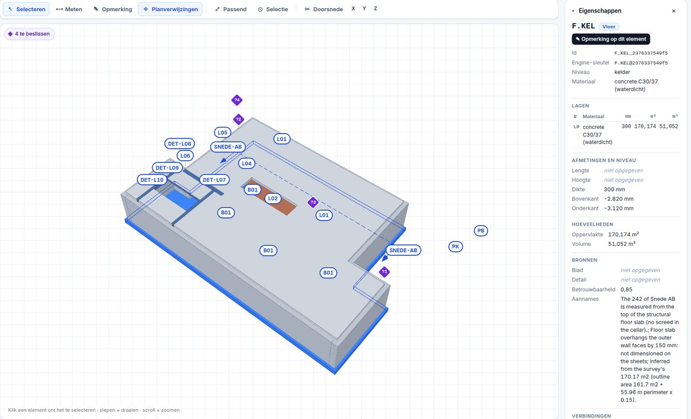The image size is (691, 419).
Task: Set section axis to Y
Action: pos(364,9)
